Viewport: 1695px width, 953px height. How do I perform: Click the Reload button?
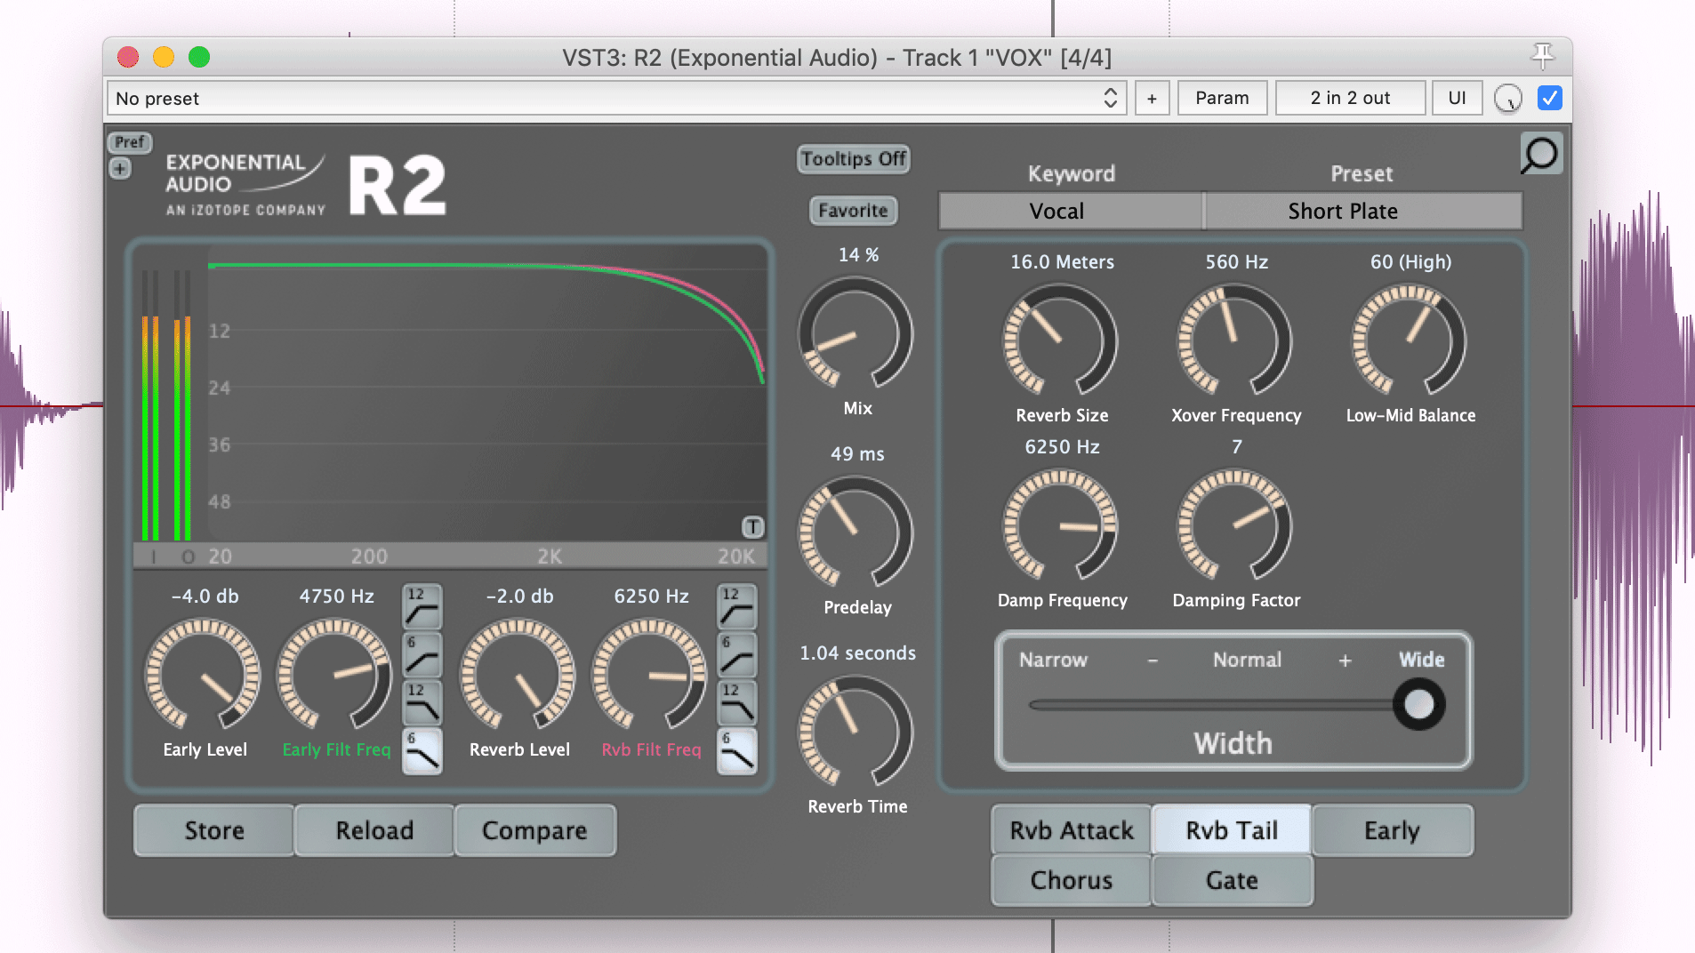pyautogui.click(x=374, y=830)
